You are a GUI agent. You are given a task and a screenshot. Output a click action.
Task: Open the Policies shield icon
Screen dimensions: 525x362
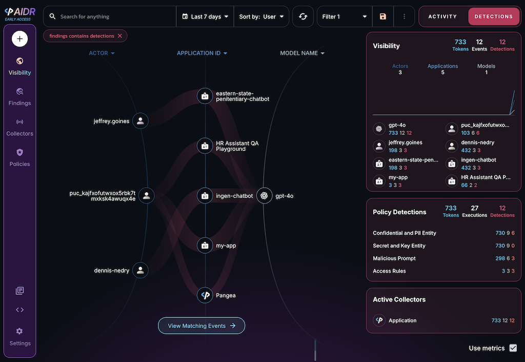click(19, 153)
